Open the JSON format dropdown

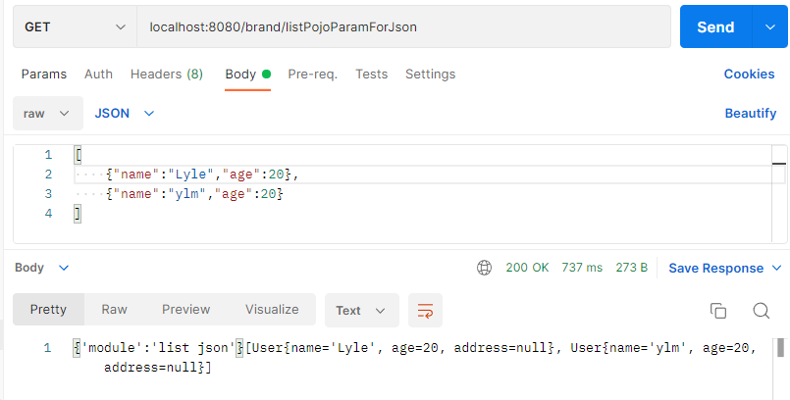tap(124, 113)
